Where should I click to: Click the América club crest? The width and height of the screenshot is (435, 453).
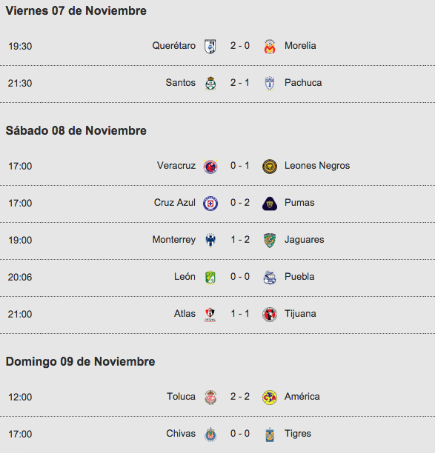pos(270,397)
